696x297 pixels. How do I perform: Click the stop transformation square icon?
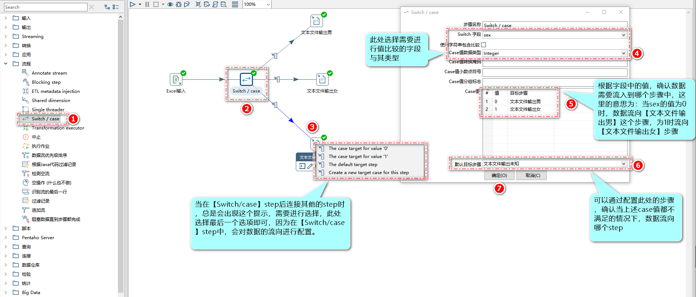point(156,4)
